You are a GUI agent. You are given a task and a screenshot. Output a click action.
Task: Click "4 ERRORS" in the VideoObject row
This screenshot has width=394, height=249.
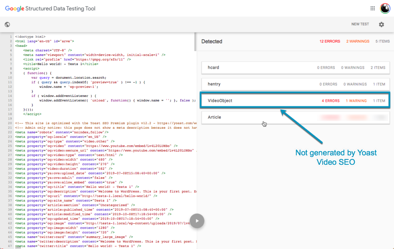click(331, 101)
